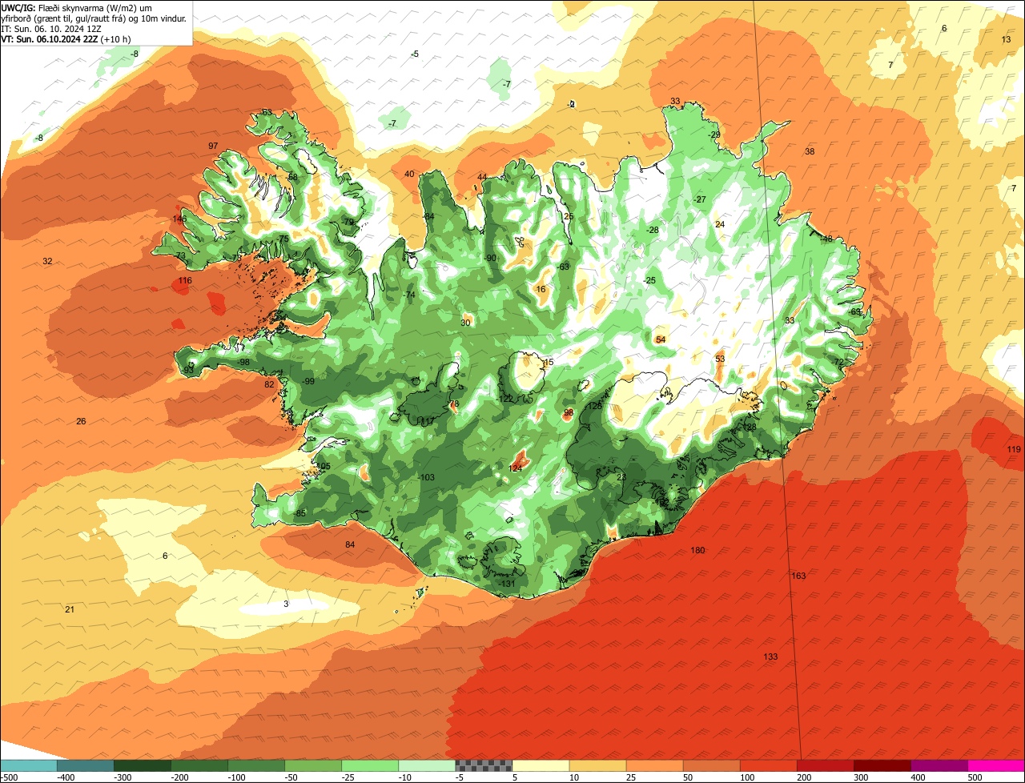The height and width of the screenshot is (783, 1025).
Task: Select the light green -25 to -10 legend swatch
Action: 370,765
